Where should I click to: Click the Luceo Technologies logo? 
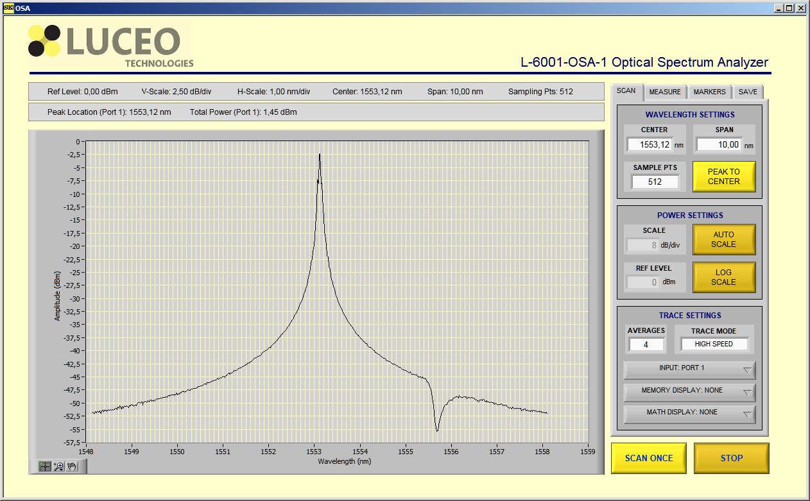coord(110,45)
